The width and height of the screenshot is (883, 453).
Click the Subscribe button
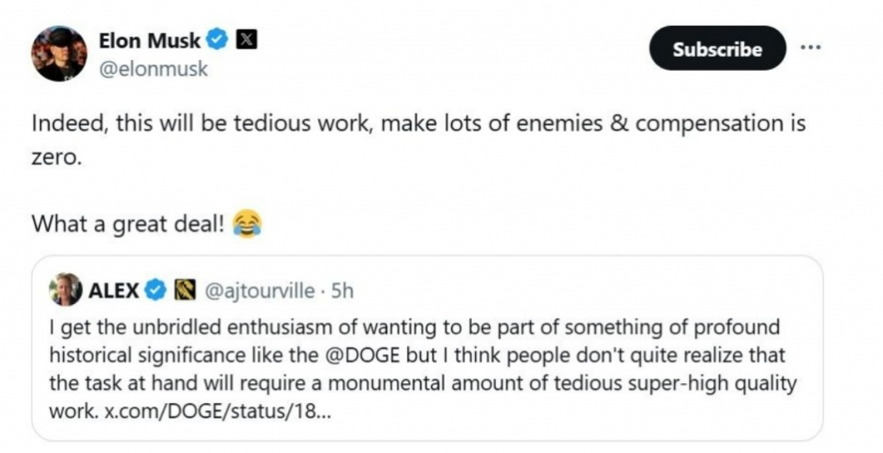[717, 49]
